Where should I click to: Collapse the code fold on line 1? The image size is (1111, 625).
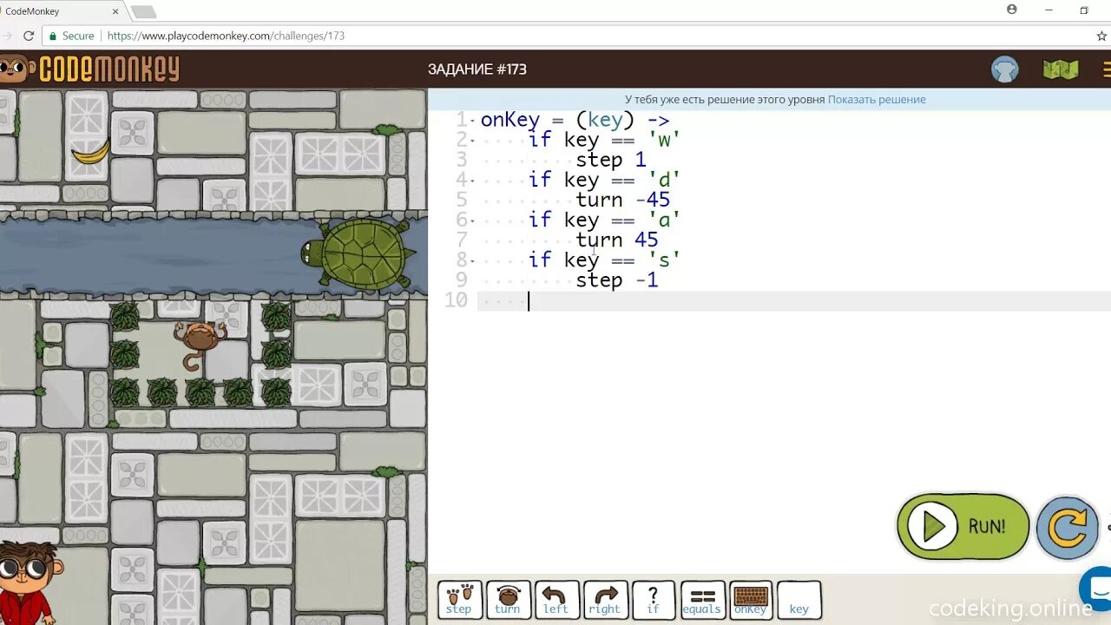tap(472, 122)
